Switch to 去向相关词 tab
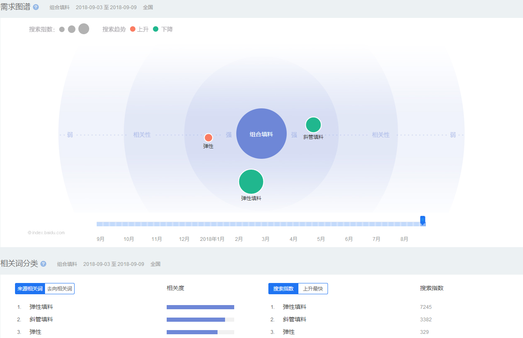Screen dimensions: 523x338 59,288
